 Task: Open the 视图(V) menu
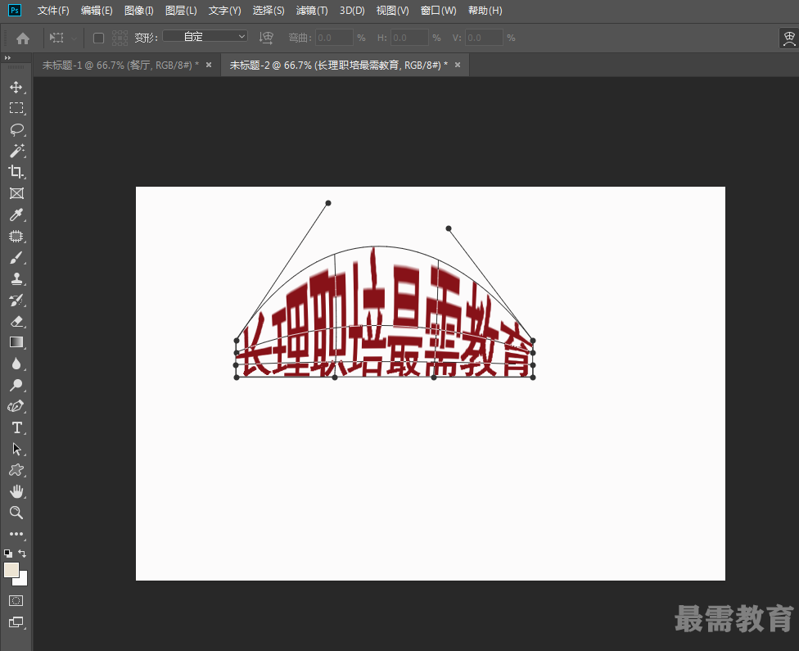(392, 10)
